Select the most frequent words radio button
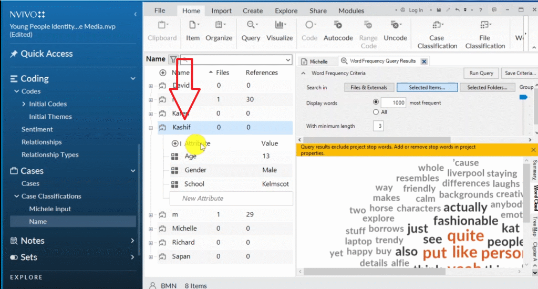The height and width of the screenshot is (289, 538). pyautogui.click(x=376, y=102)
